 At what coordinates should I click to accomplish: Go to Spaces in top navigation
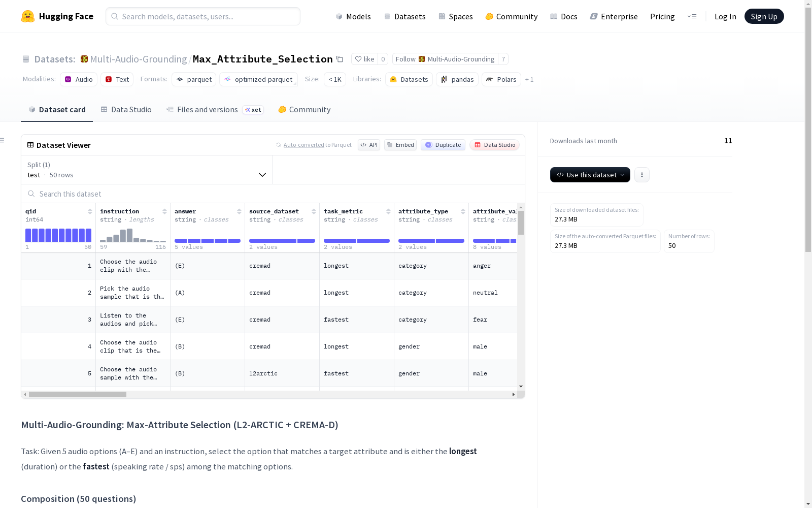point(456,17)
